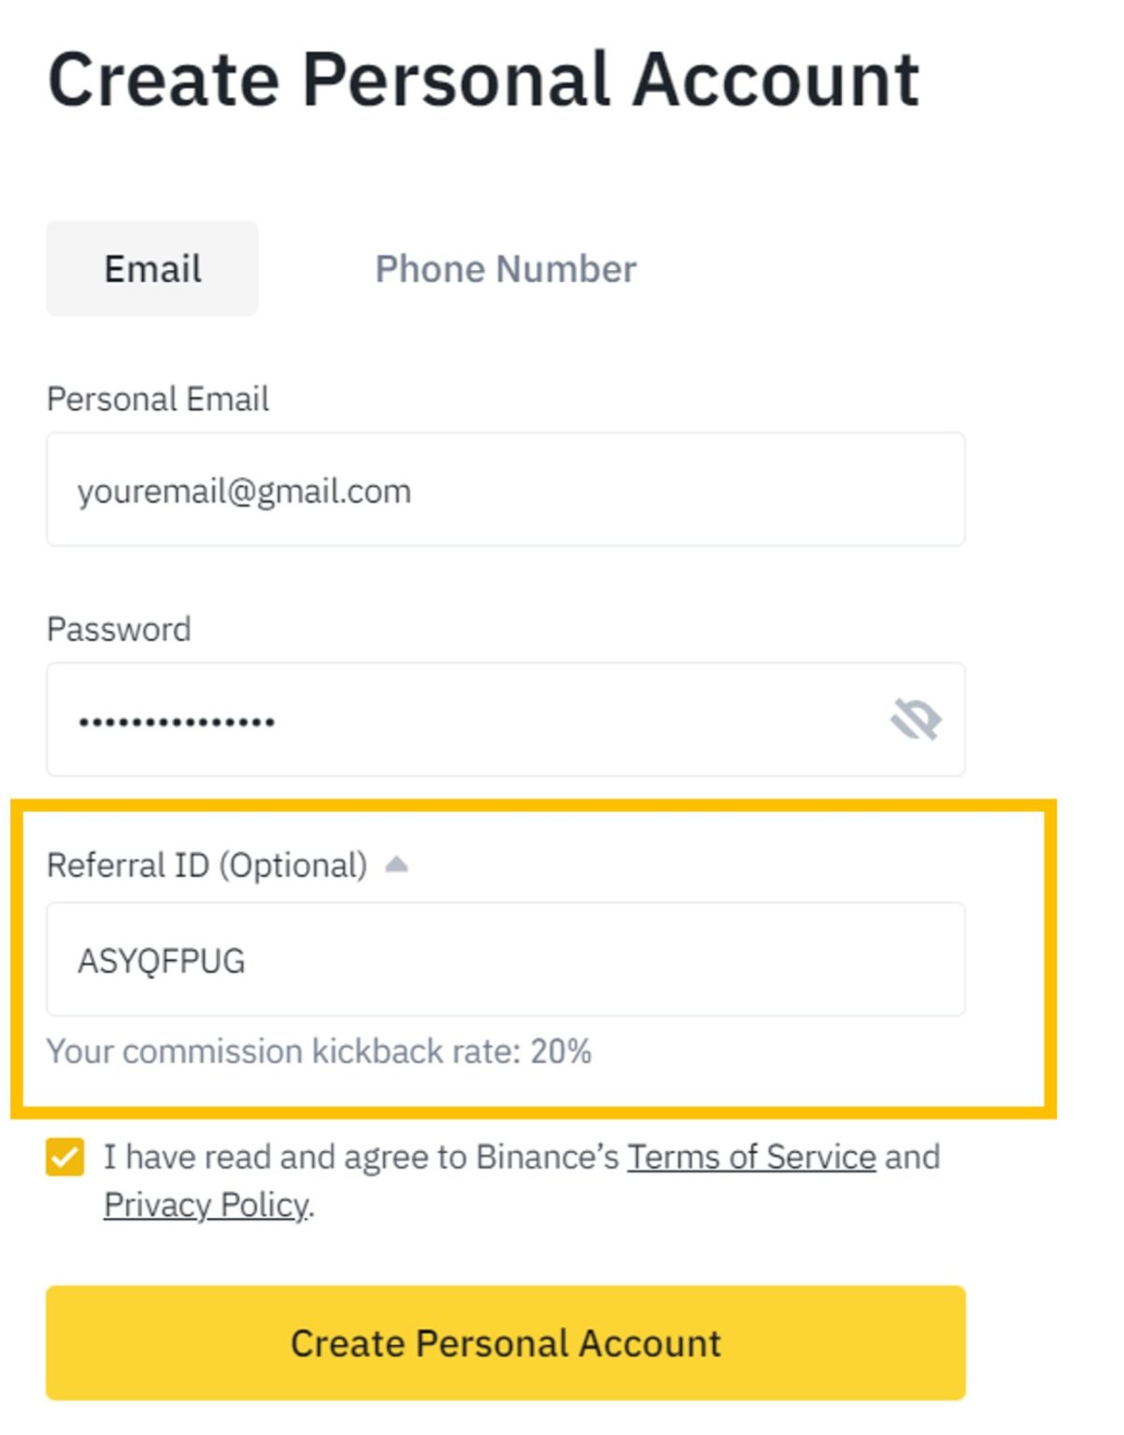Screen dimensions: 1124x1435
Task: Uncheck the Terms of Service agreement checkbox
Action: tap(64, 1158)
